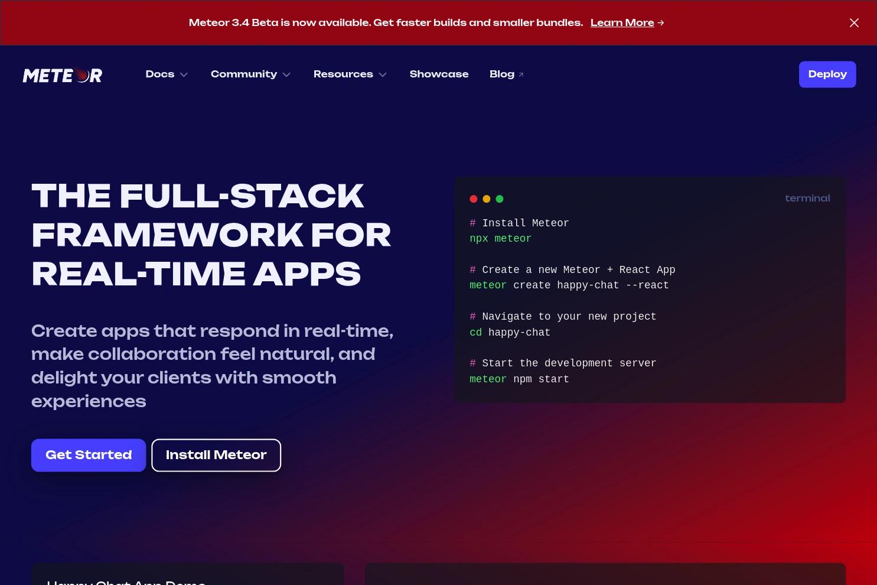This screenshot has height=585, width=877.
Task: Click the "# Start the development server" comment
Action: click(563, 363)
